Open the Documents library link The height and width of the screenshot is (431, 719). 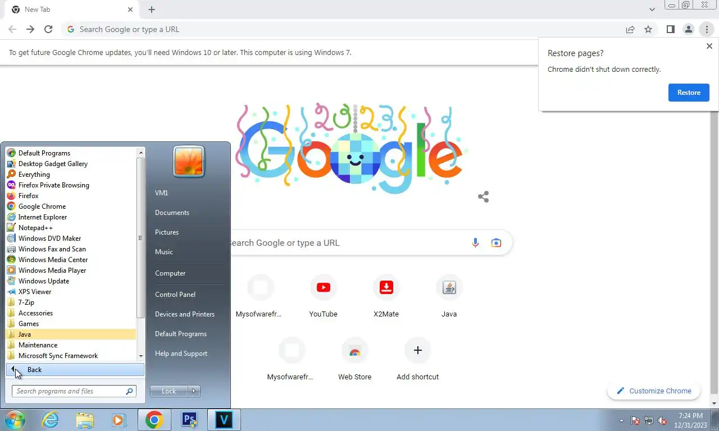pos(172,212)
